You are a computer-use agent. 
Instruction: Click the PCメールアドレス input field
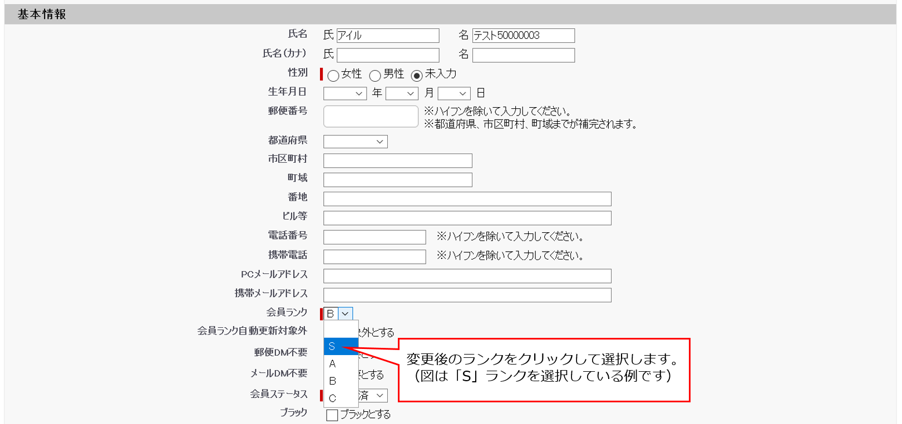pos(467,276)
